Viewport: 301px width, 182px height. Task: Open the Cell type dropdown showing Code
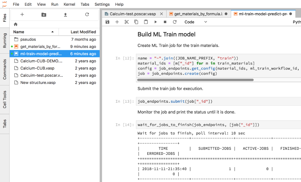click(196, 22)
